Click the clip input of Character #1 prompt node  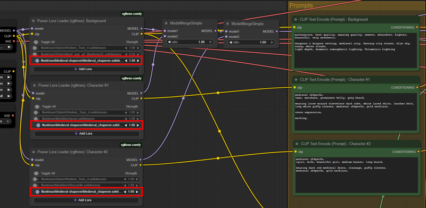(x=294, y=87)
